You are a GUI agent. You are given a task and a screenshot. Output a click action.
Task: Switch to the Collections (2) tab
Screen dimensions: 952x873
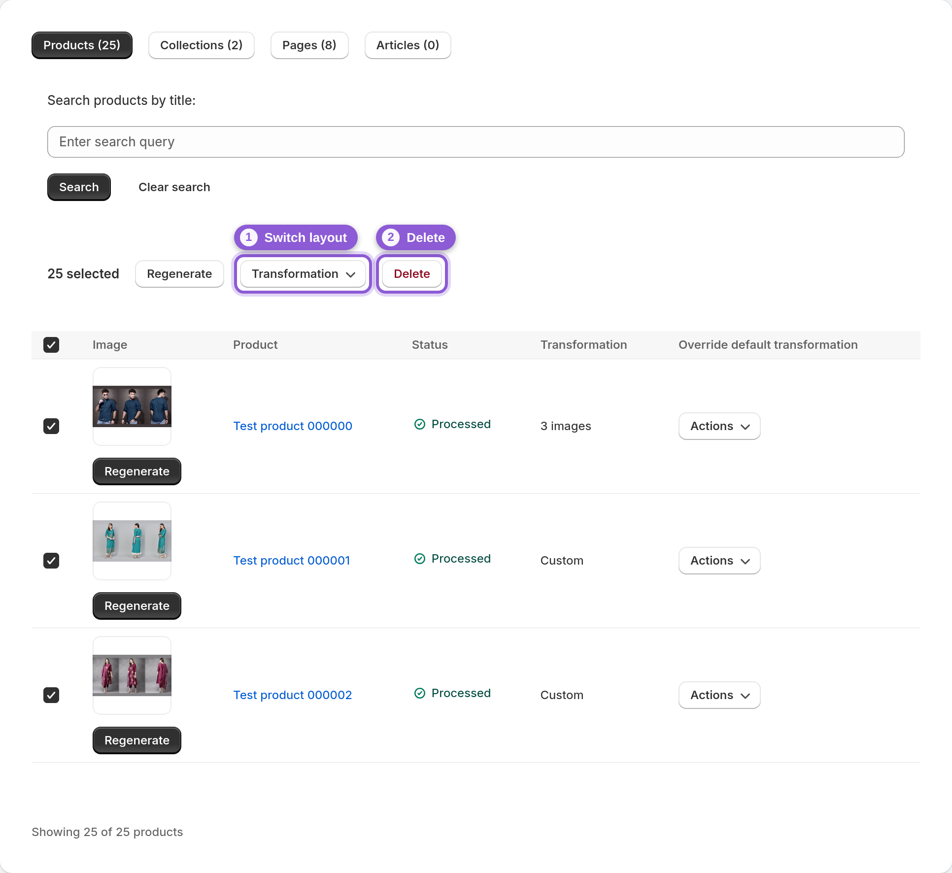click(x=202, y=45)
